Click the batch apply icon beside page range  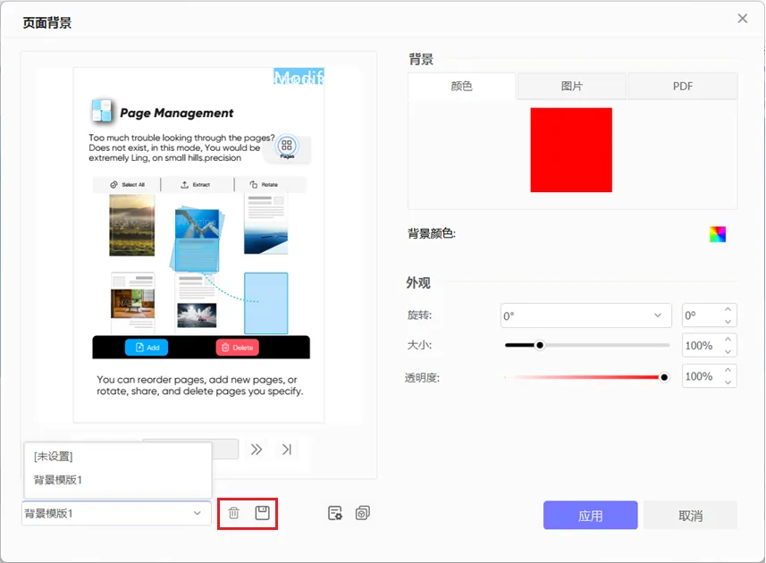363,513
